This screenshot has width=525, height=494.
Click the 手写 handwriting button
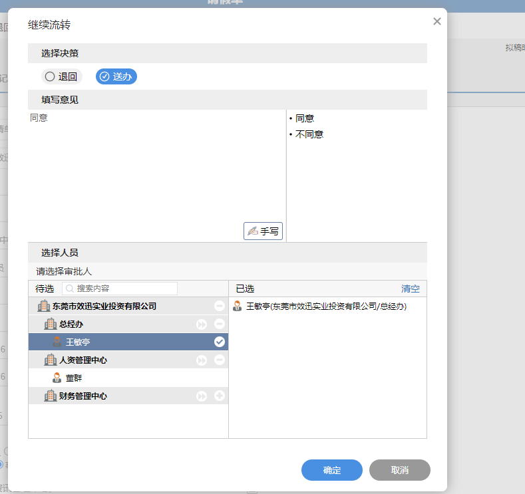[x=263, y=231]
